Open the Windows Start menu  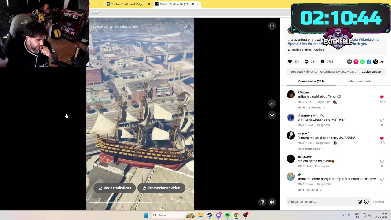[146, 215]
